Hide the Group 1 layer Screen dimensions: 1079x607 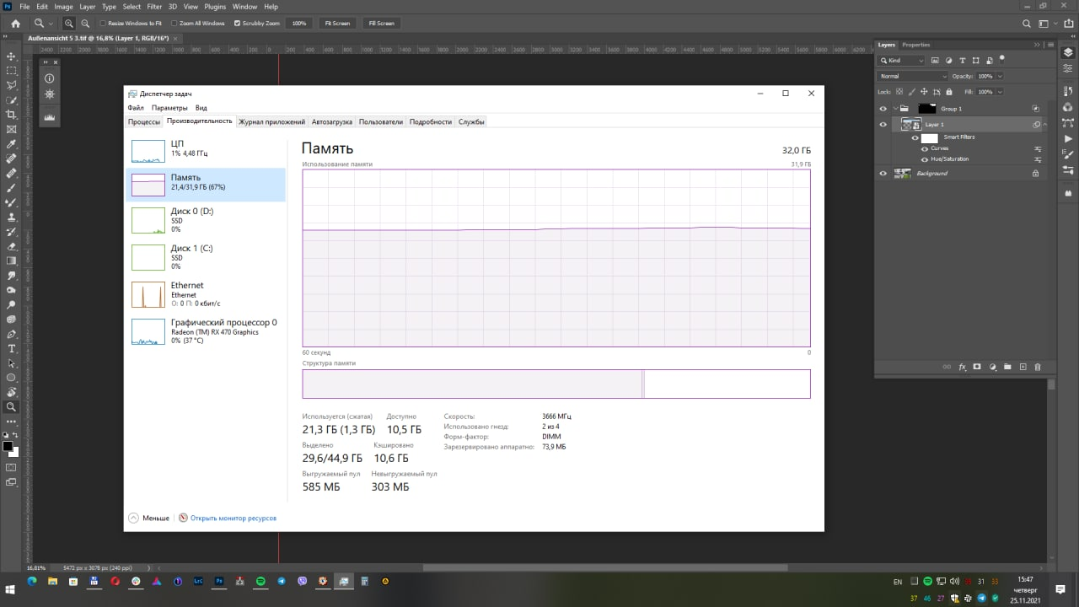click(x=883, y=109)
